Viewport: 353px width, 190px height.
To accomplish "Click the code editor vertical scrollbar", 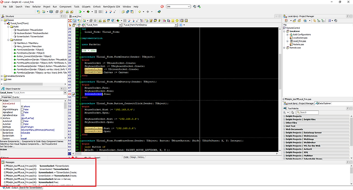I will (x=280, y=90).
